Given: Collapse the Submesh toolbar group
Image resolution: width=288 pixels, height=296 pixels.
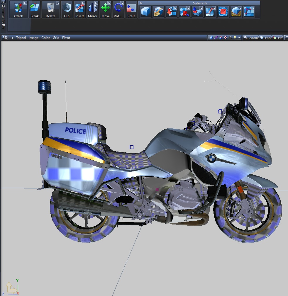Looking at the screenshot, I should (141, 3).
